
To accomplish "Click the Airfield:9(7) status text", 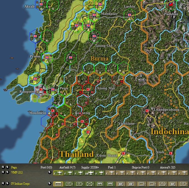I will click(x=67, y=167).
